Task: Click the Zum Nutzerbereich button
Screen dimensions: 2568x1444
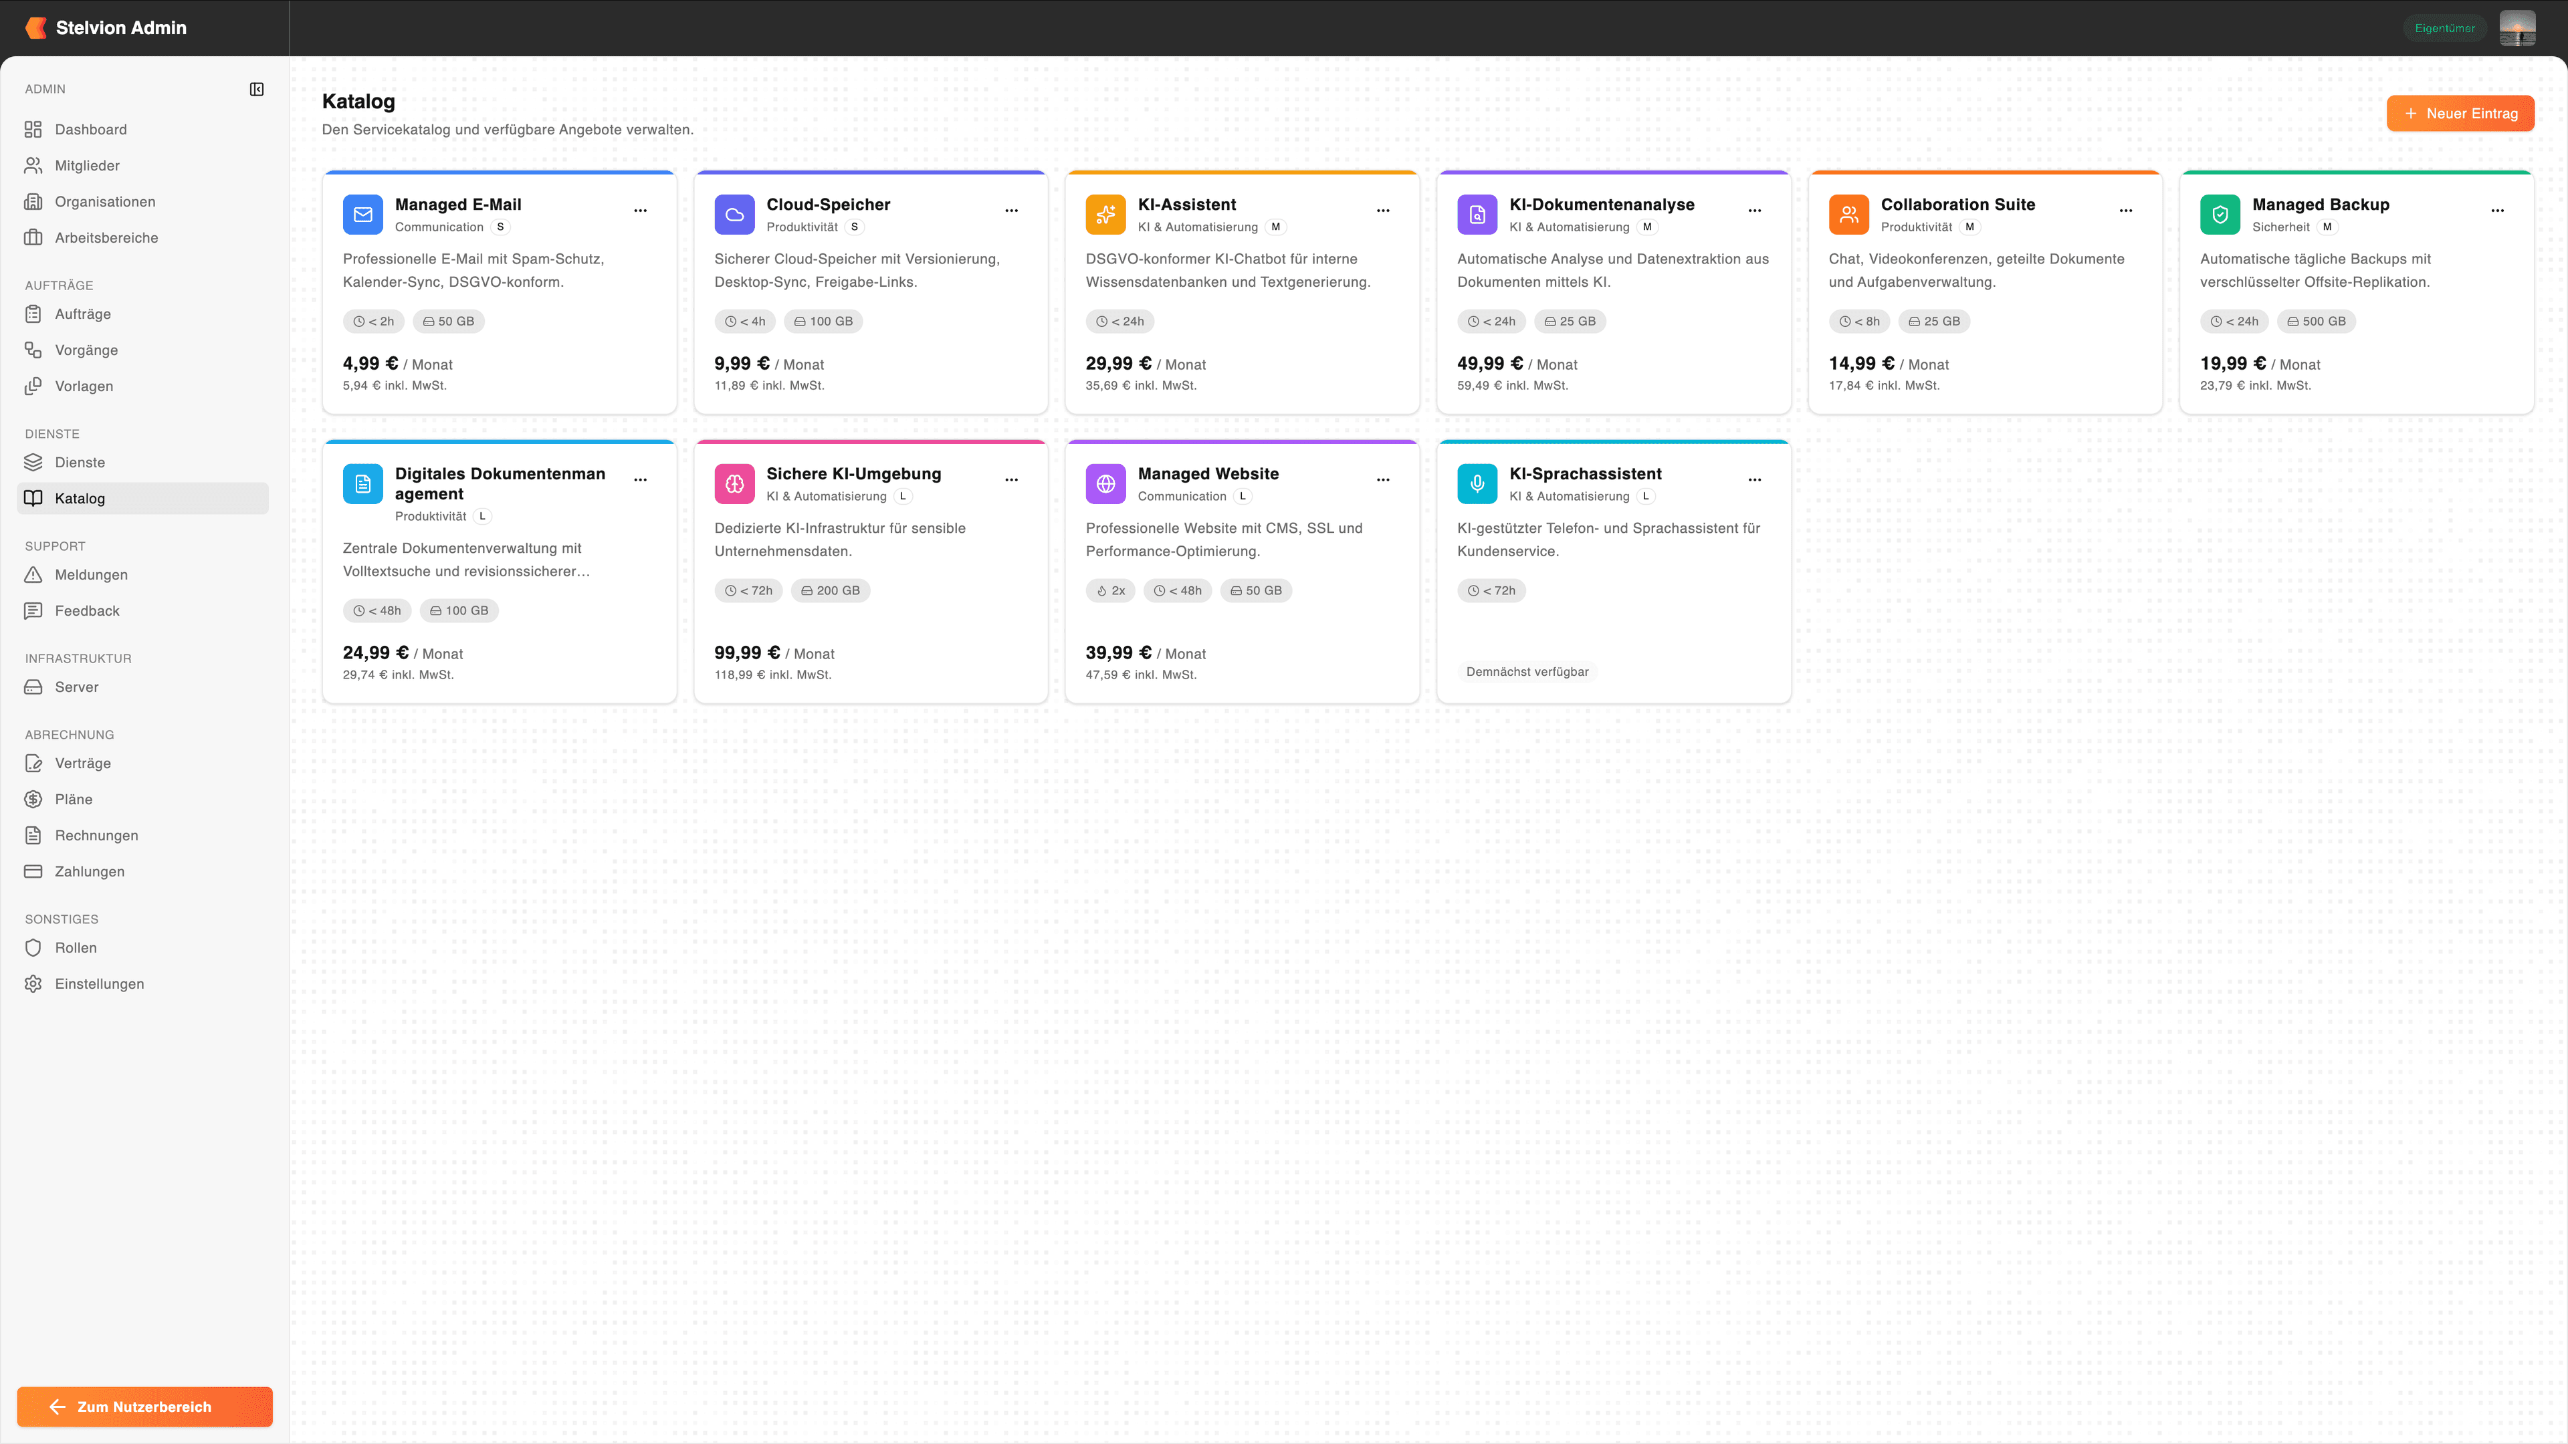Action: click(144, 1406)
